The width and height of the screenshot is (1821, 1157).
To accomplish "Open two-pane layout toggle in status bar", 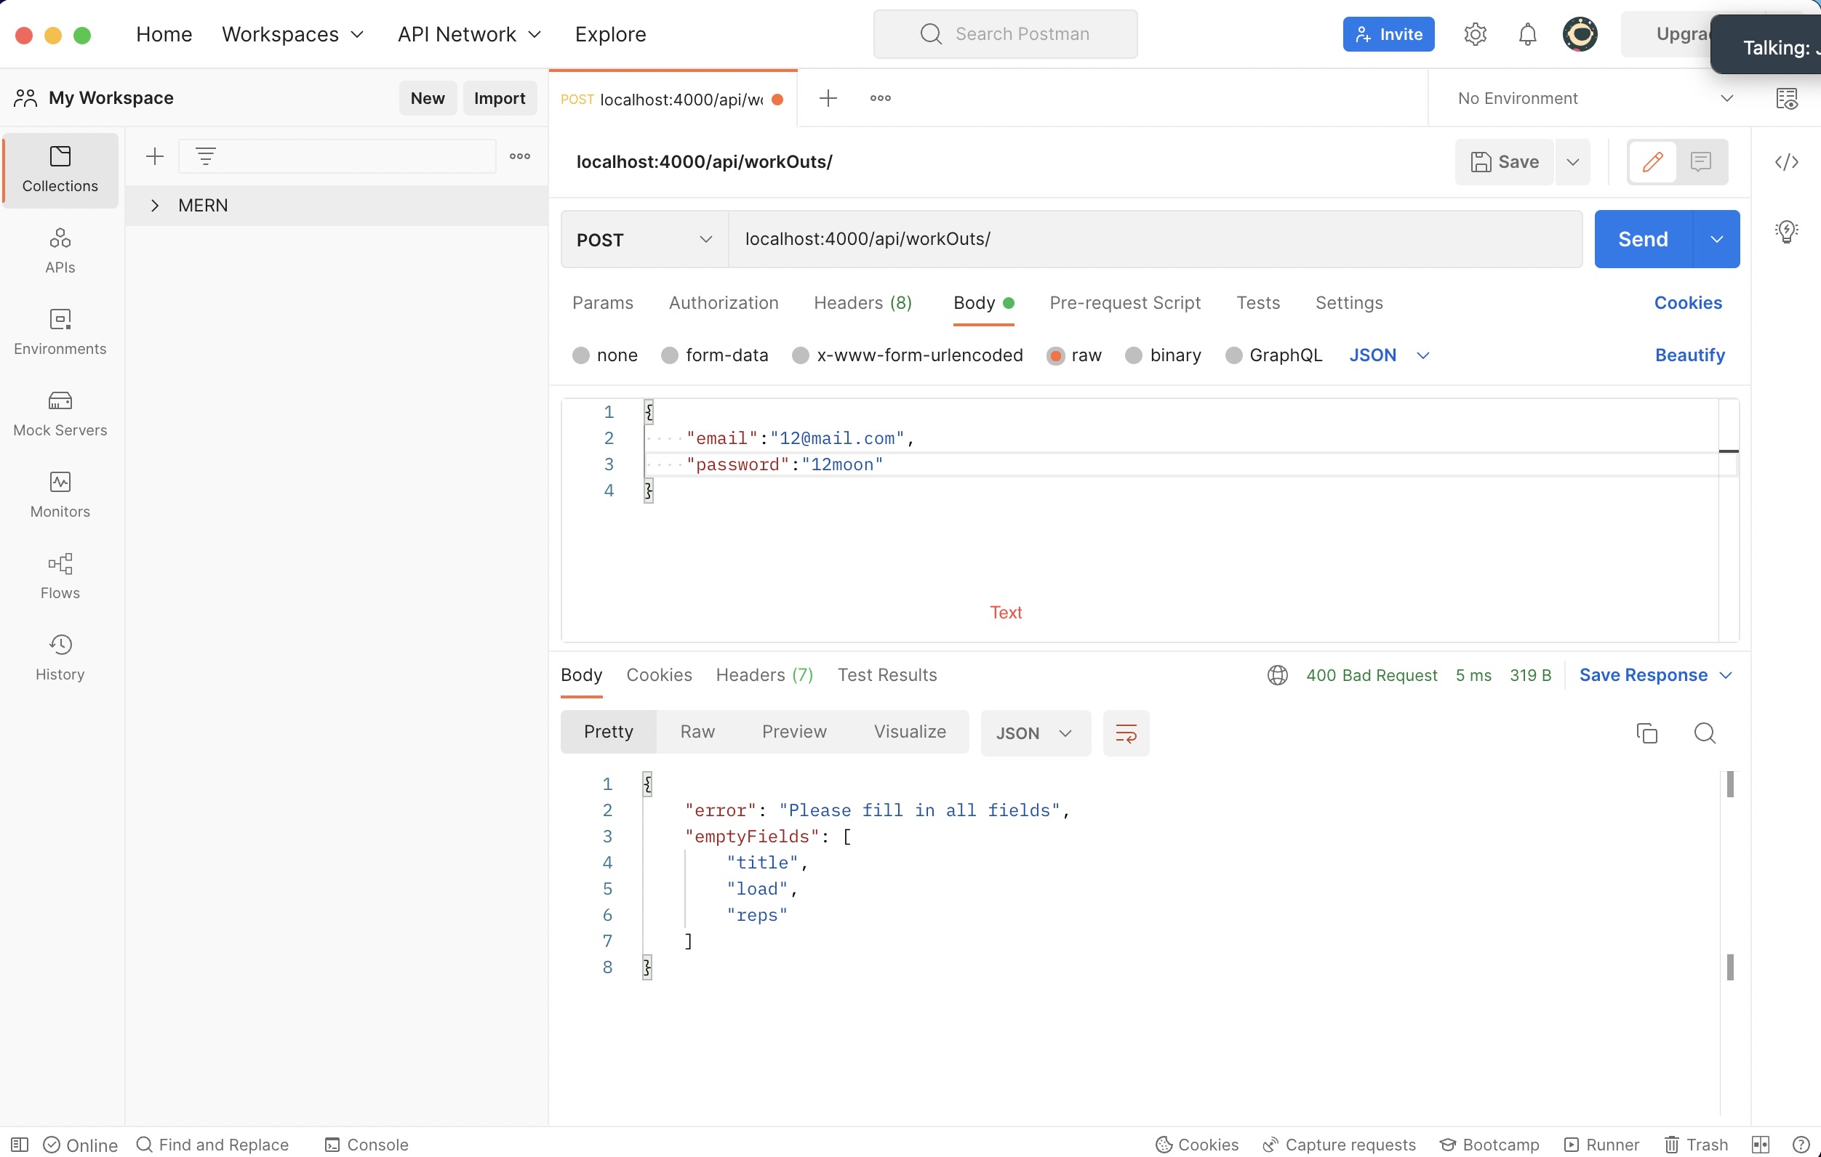I will 1760,1144.
